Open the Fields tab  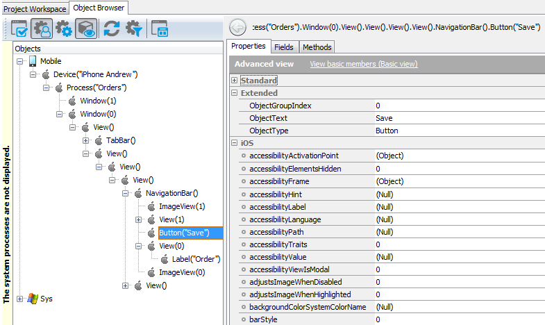tap(283, 47)
